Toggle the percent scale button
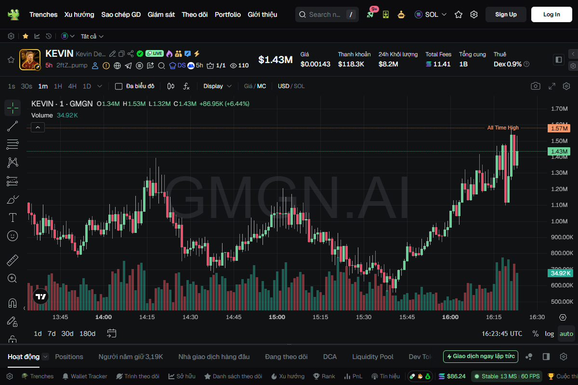This screenshot has height=385, width=578. (x=536, y=334)
